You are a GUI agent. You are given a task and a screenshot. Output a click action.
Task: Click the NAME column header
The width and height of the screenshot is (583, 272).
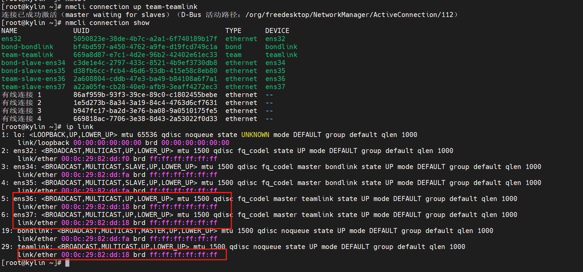[x=9, y=31]
